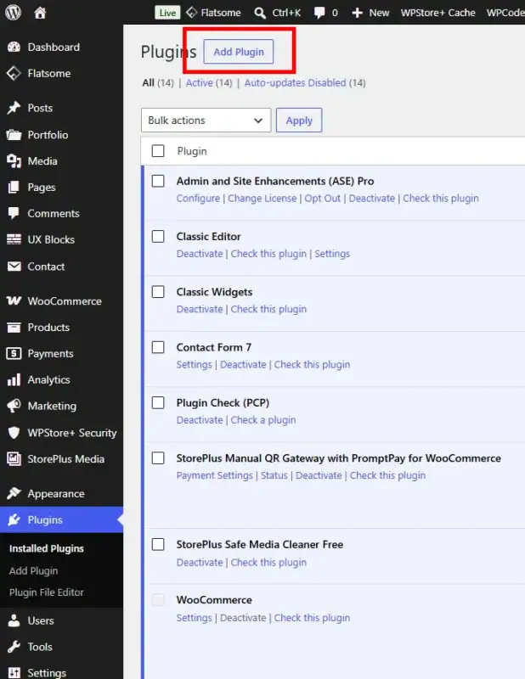
Task: Click the Products archive icon
Action: pyautogui.click(x=14, y=328)
